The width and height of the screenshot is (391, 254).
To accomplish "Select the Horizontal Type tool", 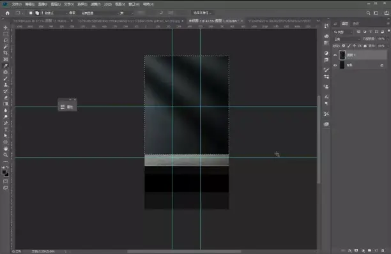I will (6, 130).
